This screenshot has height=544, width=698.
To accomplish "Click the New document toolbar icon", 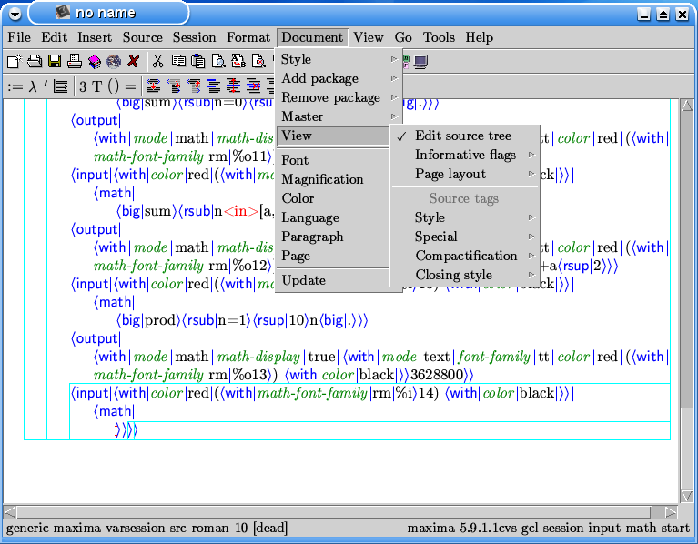I will tap(15, 61).
